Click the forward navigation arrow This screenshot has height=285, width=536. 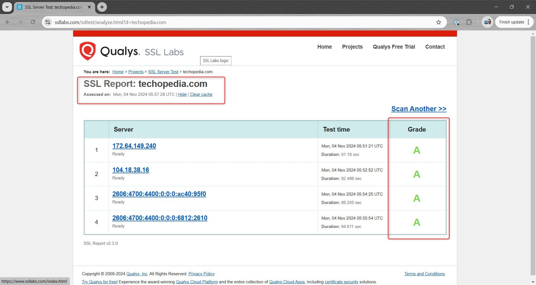point(20,22)
